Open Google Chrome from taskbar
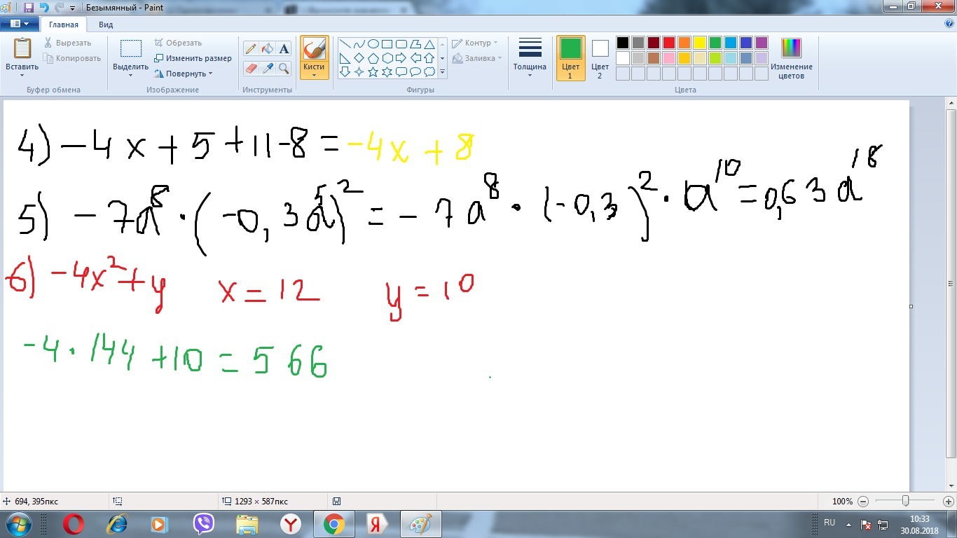 (x=334, y=524)
